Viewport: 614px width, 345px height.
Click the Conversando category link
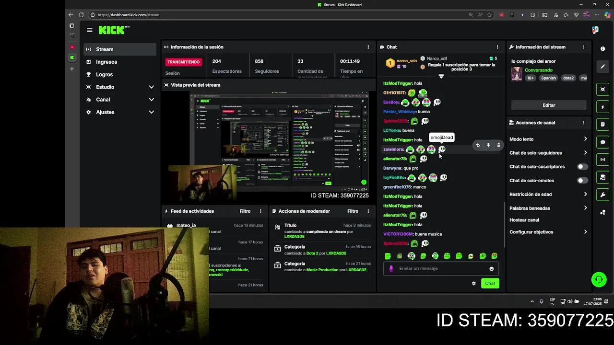(x=539, y=70)
